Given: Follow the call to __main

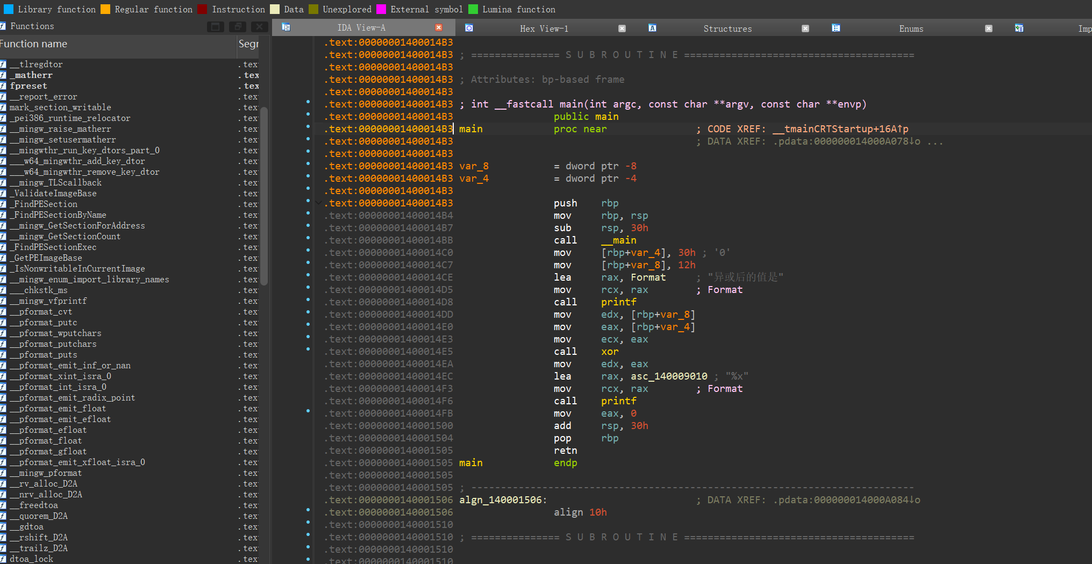Looking at the screenshot, I should pyautogui.click(x=619, y=240).
